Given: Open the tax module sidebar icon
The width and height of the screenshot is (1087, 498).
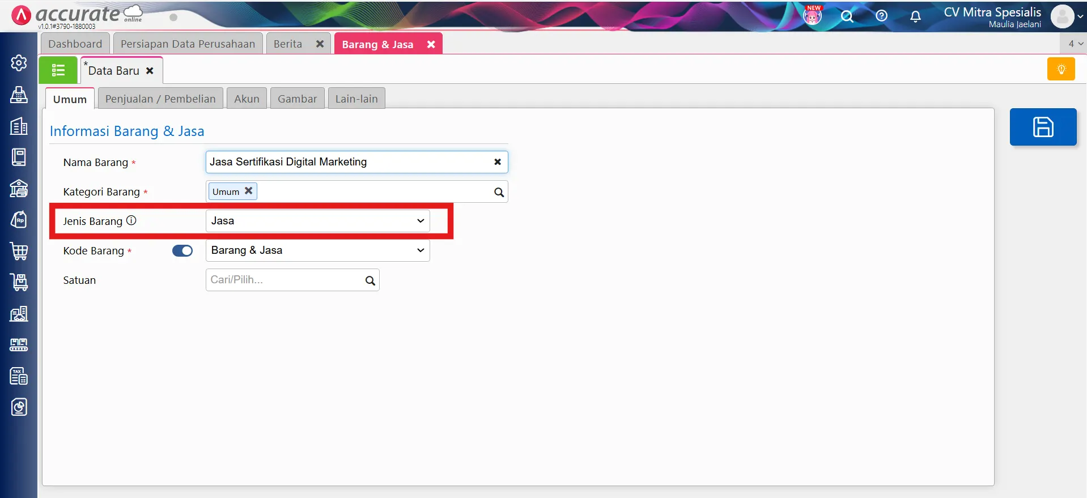Looking at the screenshot, I should tap(19, 376).
